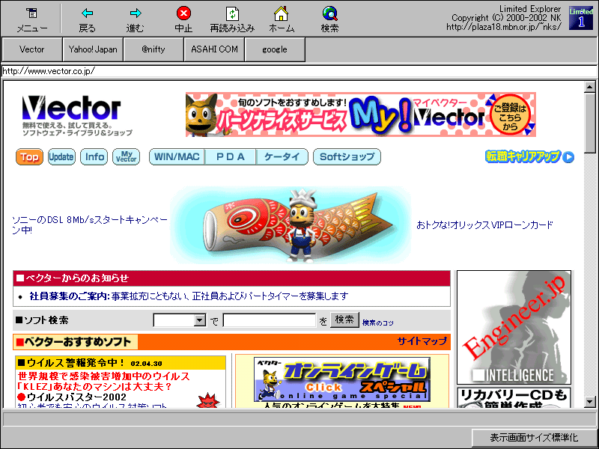Click the Vector site logo

point(76,115)
